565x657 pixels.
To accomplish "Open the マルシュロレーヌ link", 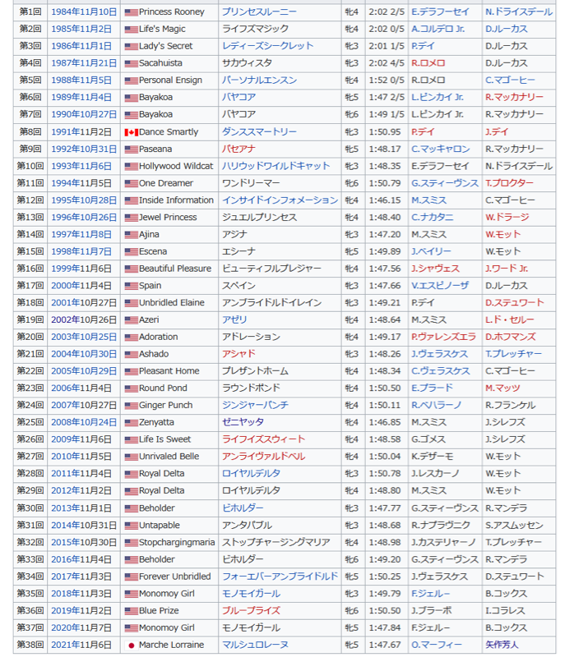I will coord(255,646).
